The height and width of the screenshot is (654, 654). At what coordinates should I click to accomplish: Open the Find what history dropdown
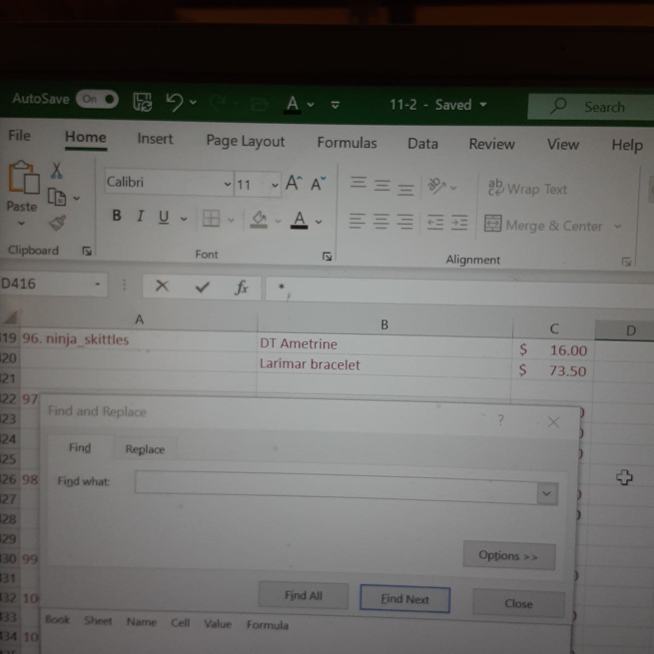[547, 494]
